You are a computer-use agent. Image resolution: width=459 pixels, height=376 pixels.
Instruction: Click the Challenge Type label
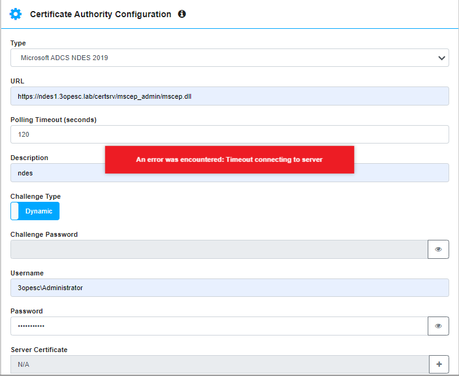[x=36, y=196]
